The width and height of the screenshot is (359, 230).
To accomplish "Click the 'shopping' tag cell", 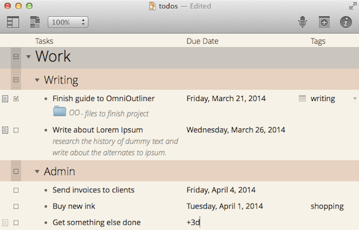I will (327, 207).
